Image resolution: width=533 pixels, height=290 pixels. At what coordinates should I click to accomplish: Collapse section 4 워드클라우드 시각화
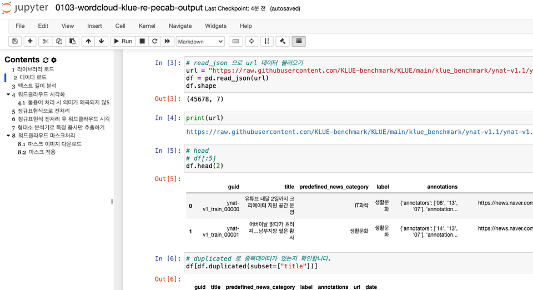point(8,94)
